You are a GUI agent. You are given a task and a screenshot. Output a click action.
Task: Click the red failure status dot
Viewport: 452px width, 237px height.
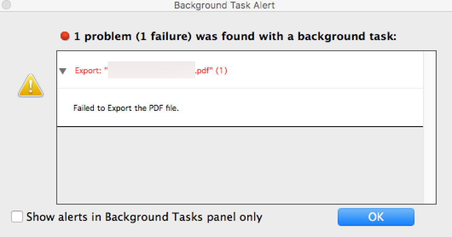[65, 36]
